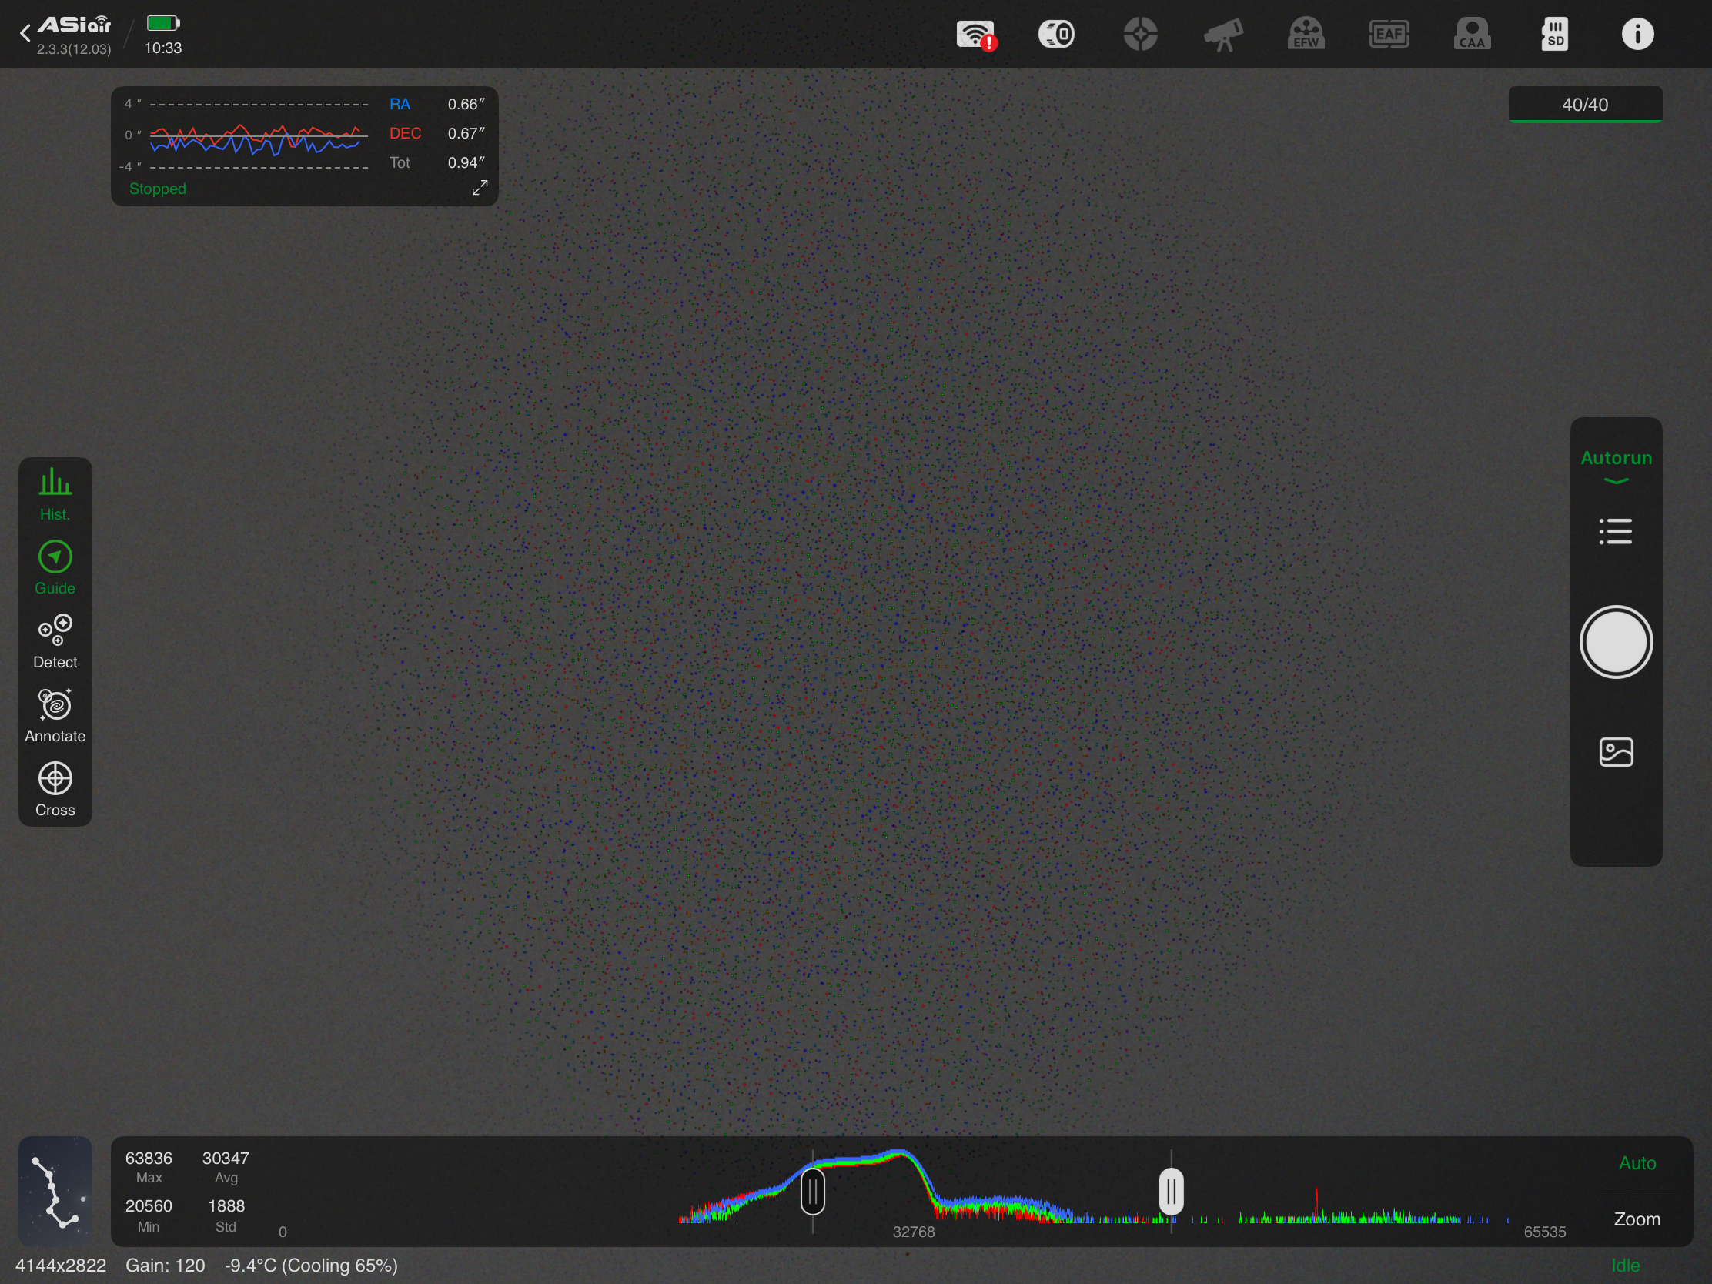Open CAA rotator settings
The height and width of the screenshot is (1284, 1712).
1472,34
